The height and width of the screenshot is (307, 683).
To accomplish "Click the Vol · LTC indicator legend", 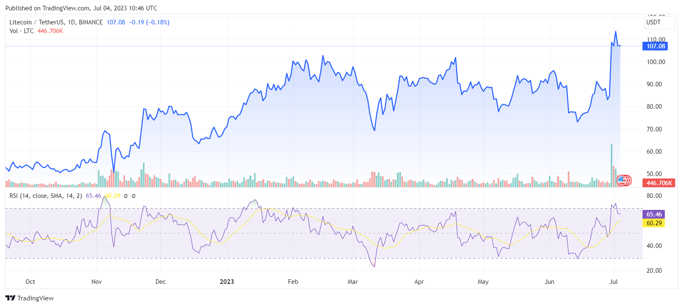I will pos(21,31).
